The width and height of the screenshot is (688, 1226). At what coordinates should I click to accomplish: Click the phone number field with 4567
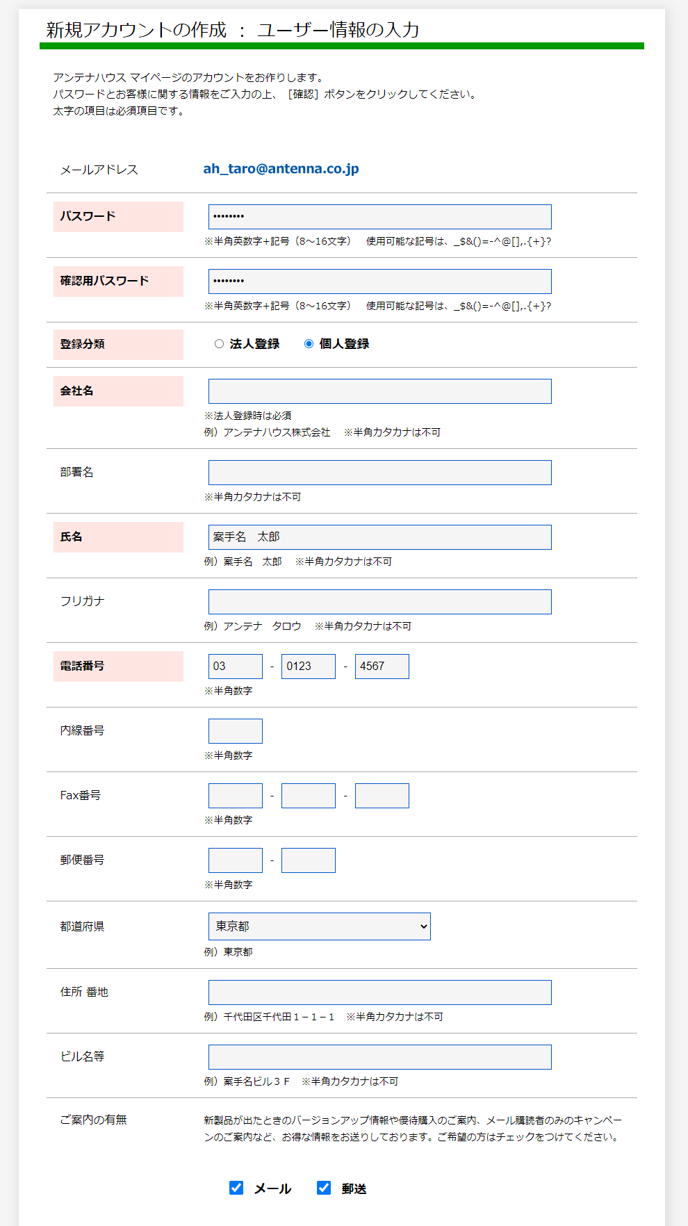point(382,667)
